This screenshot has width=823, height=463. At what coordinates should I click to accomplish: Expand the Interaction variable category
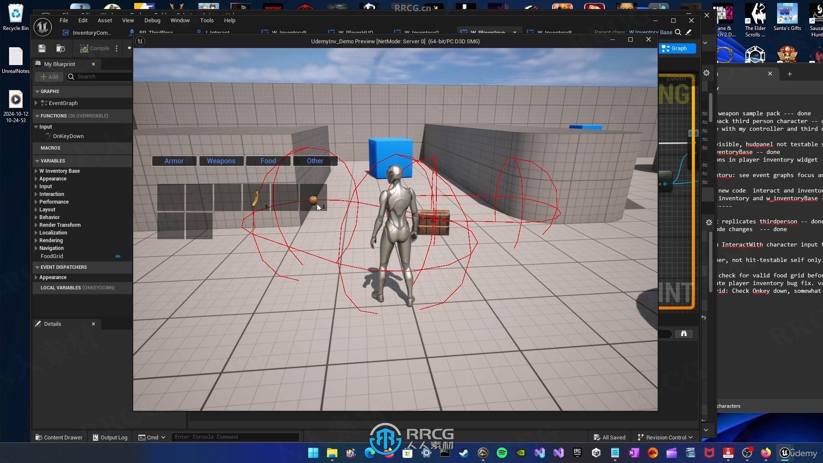point(36,194)
